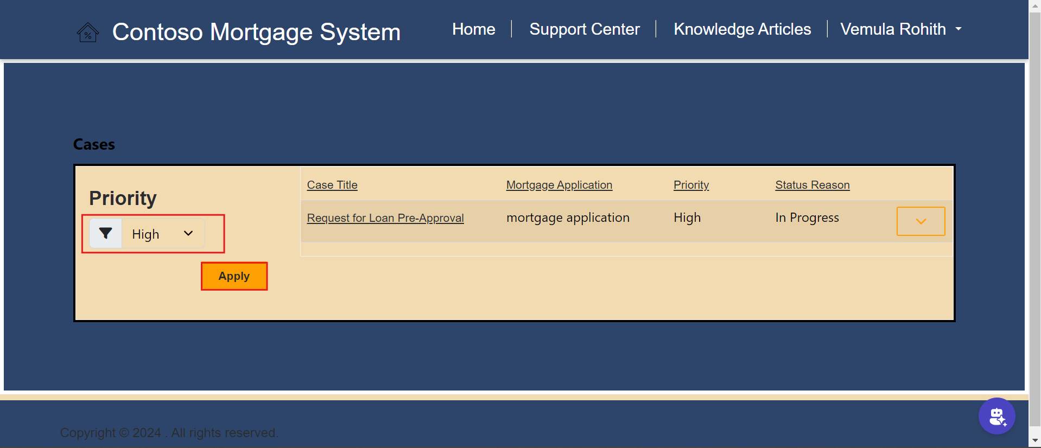Click the house logo icon
This screenshot has height=448, width=1041.
tap(87, 33)
